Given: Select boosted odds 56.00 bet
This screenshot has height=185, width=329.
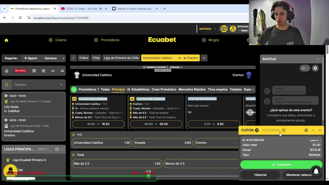Looking at the screenshot, I should pos(156,124).
